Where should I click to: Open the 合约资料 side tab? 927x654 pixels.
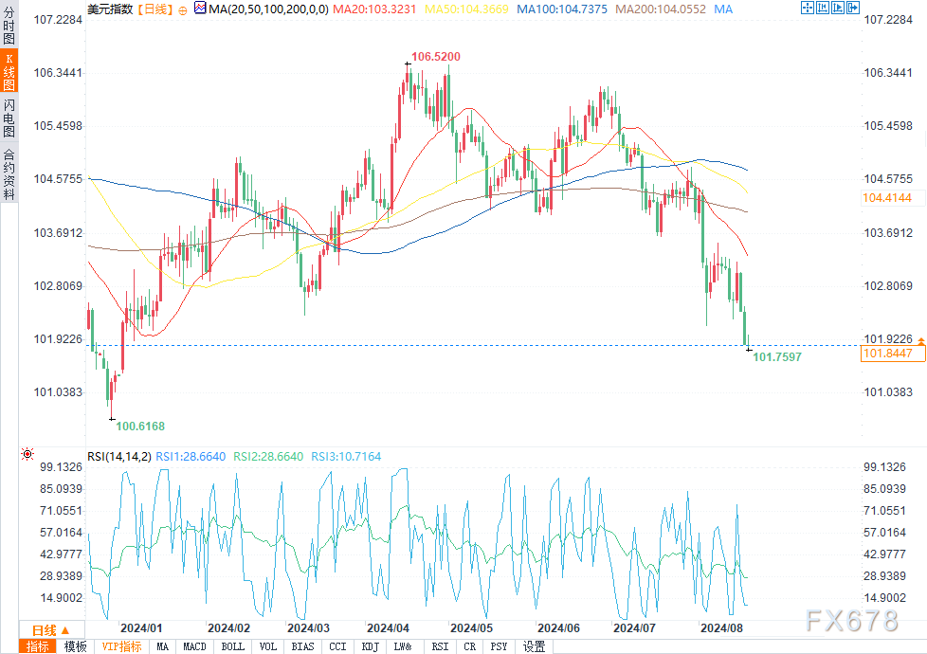click(x=9, y=173)
